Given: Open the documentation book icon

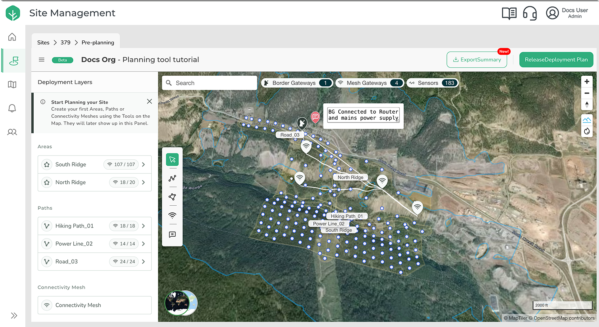Looking at the screenshot, I should pos(509,13).
